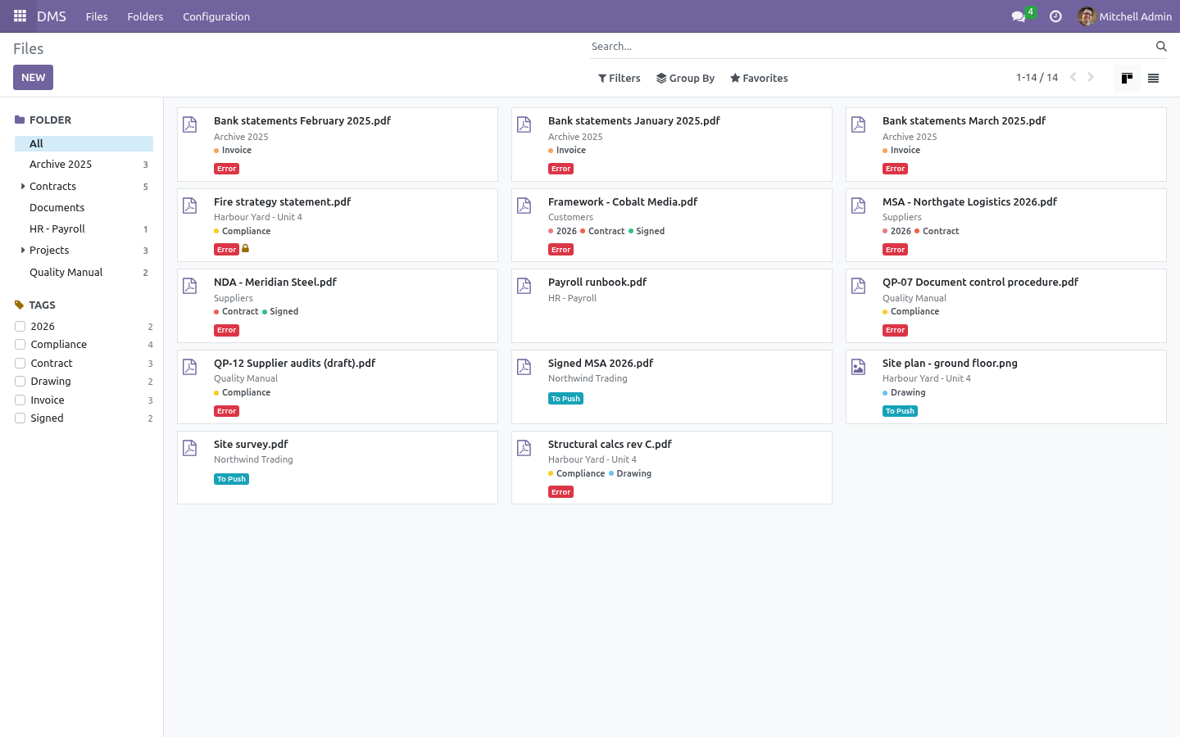Click Mitchell Admin user avatar
Viewport: 1180px width, 737px height.
pos(1087,16)
